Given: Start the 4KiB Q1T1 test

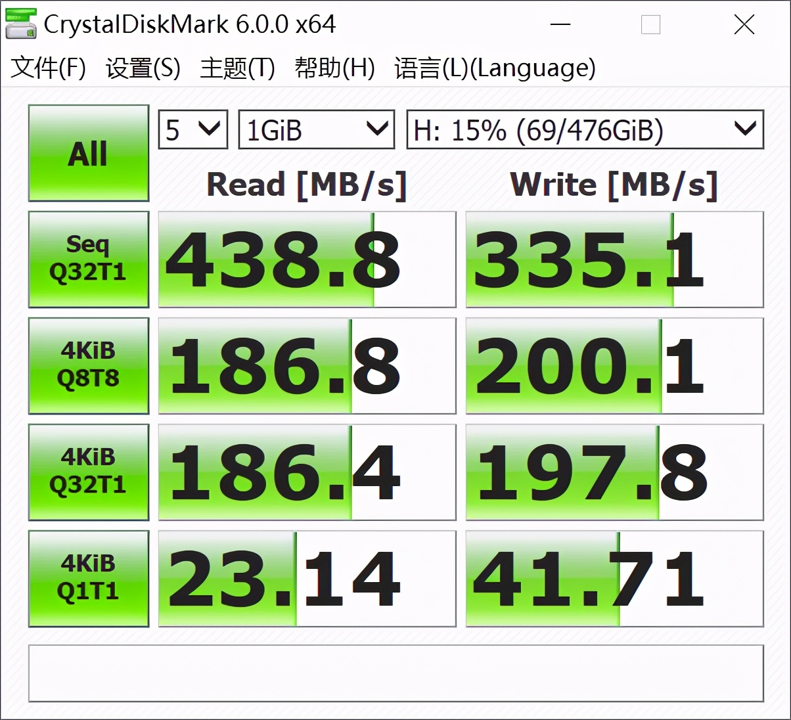Looking at the screenshot, I should [x=89, y=579].
